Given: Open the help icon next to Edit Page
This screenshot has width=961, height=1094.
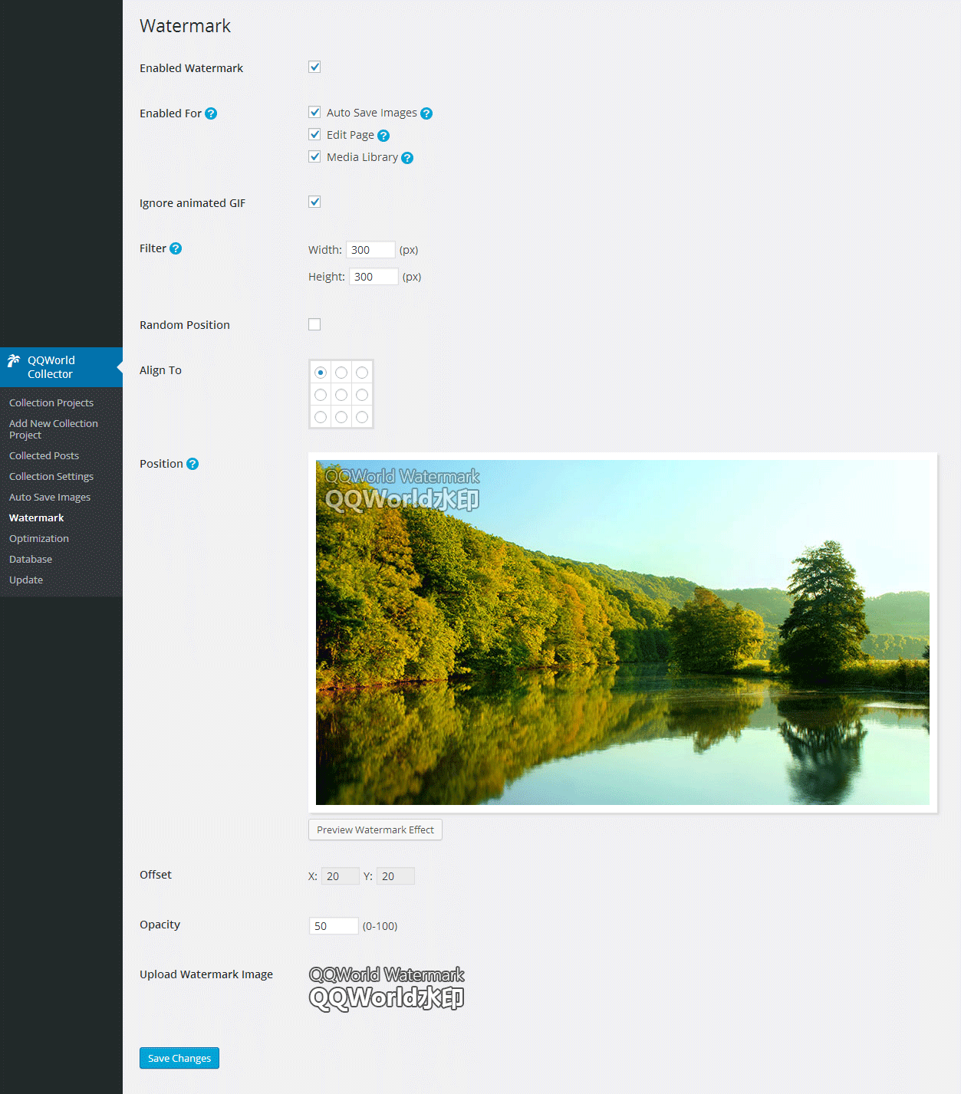Looking at the screenshot, I should [383, 136].
